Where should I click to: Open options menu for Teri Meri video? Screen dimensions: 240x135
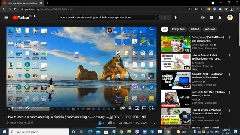coord(229,93)
